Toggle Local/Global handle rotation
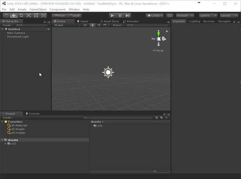 (x=74, y=16)
